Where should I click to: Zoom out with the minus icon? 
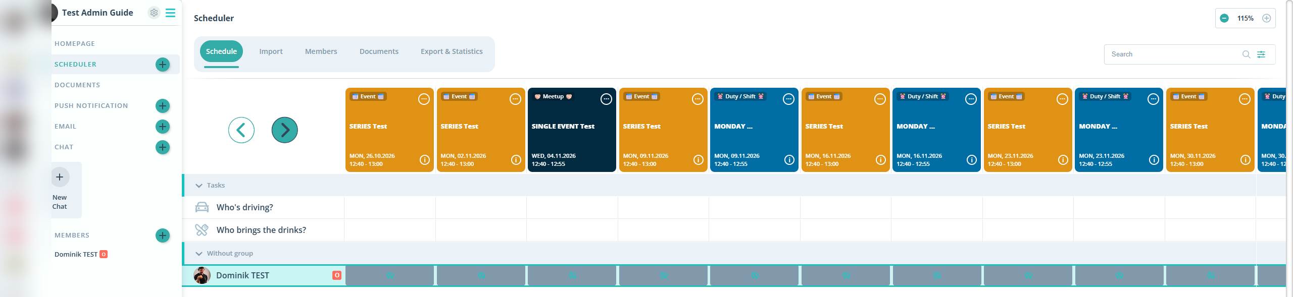pos(1224,18)
